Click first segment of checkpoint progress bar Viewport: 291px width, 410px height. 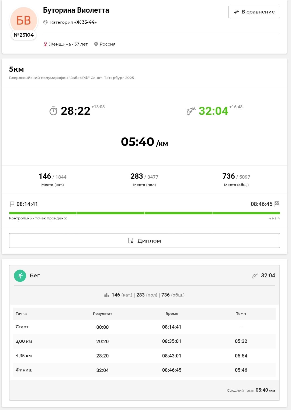point(43,213)
